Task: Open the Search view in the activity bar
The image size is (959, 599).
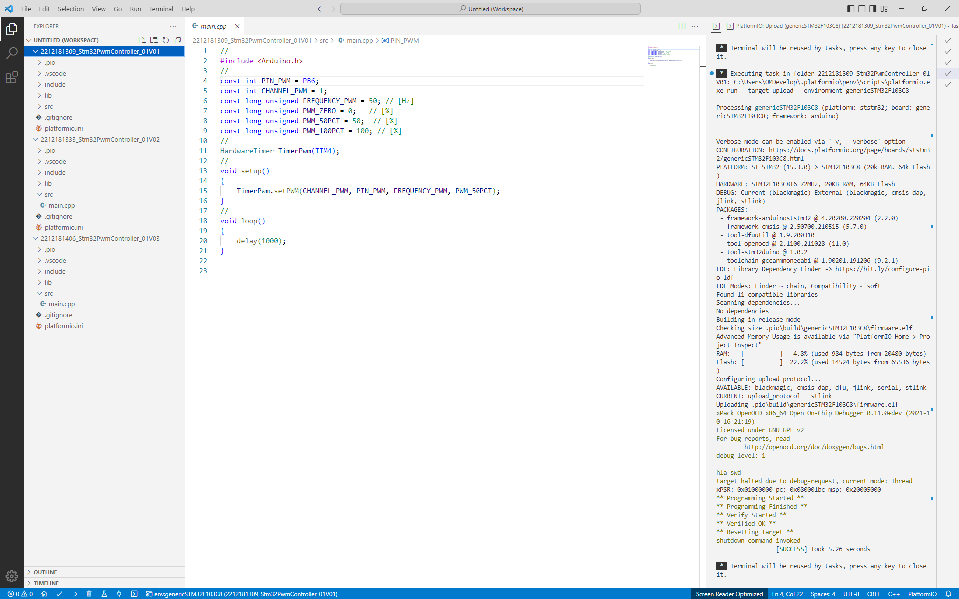Action: 12,53
